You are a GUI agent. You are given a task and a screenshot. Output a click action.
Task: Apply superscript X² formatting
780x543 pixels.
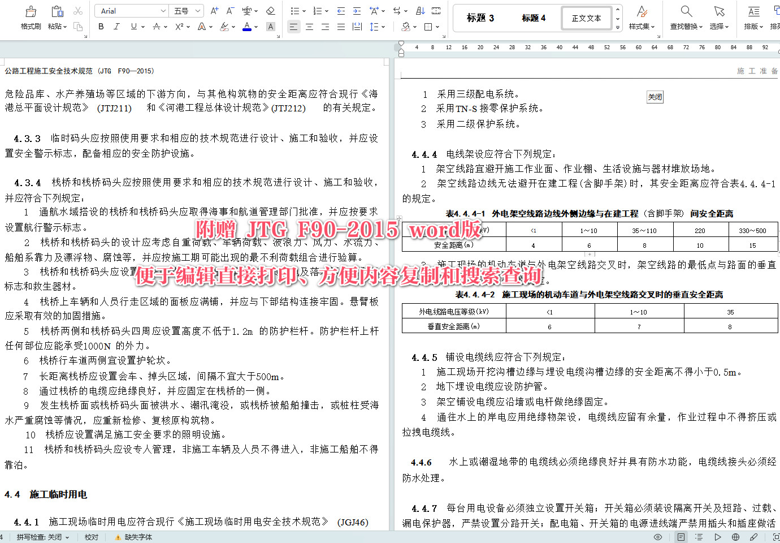click(179, 27)
